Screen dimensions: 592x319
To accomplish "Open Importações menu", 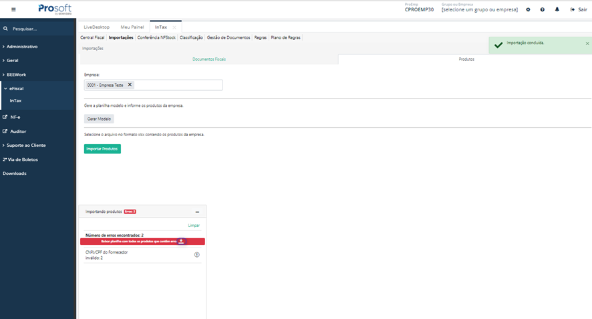I will [121, 38].
